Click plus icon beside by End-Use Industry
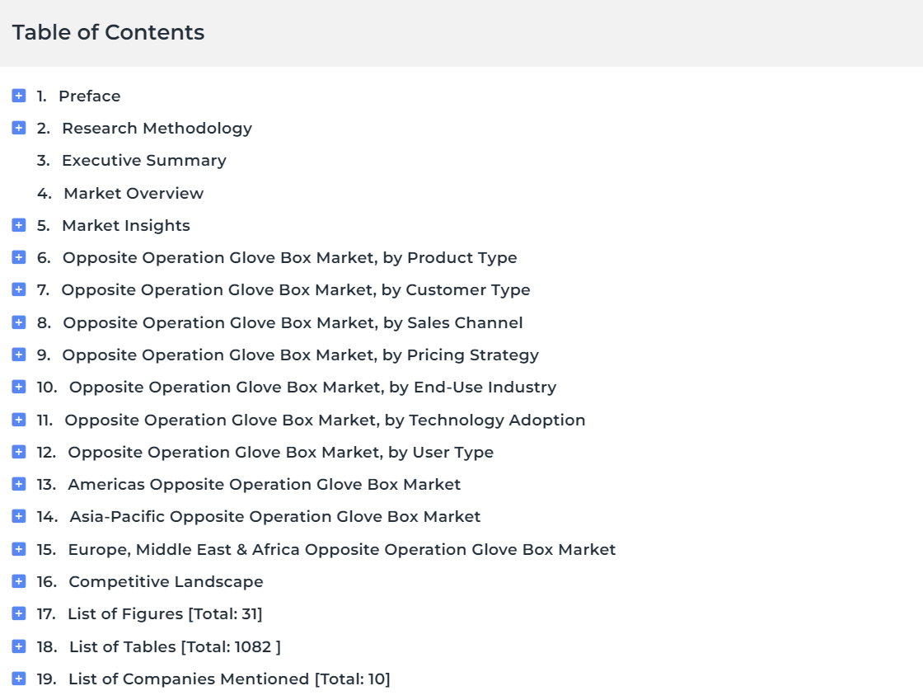This screenshot has height=700, width=923. pyautogui.click(x=19, y=387)
